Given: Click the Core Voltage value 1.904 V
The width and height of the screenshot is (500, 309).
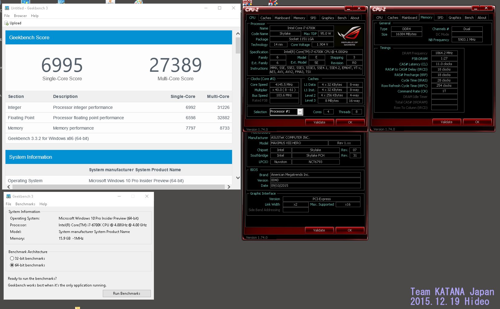Looking at the screenshot, I should [322, 44].
